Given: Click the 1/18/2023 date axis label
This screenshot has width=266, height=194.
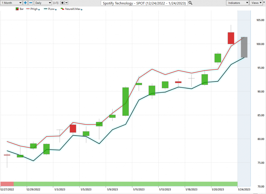Looking at the screenshot, I should pyautogui.click(x=191, y=189).
